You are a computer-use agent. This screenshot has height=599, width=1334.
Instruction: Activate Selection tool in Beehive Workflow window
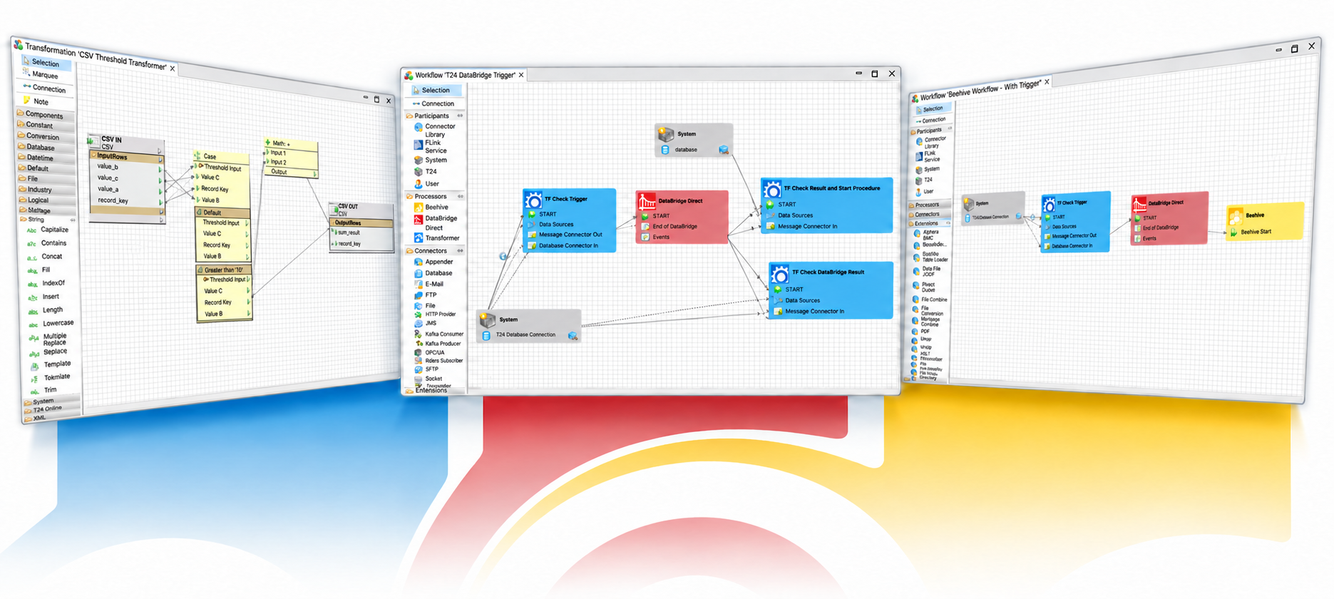[x=933, y=108]
